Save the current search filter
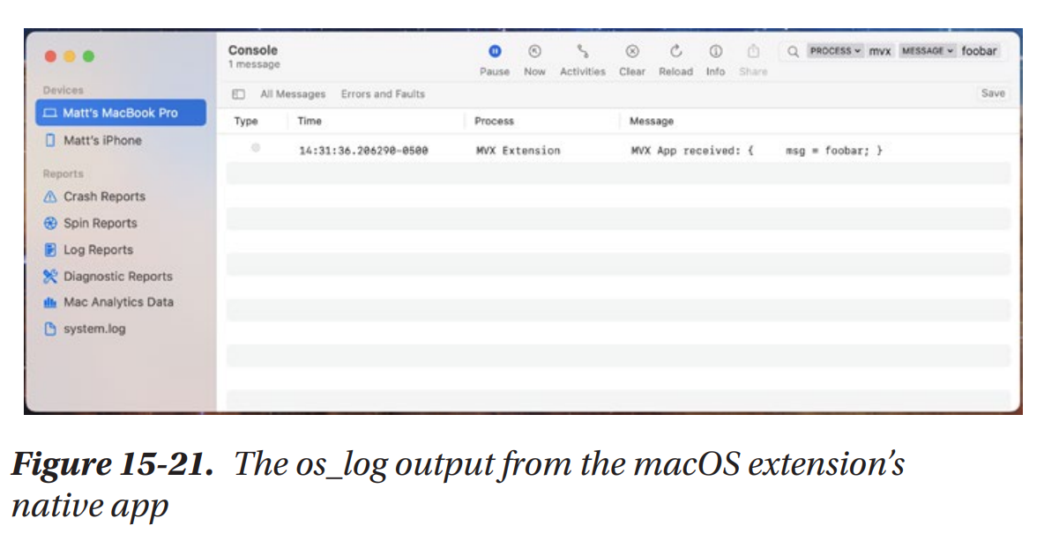Screen dimensions: 1059x533 992,93
